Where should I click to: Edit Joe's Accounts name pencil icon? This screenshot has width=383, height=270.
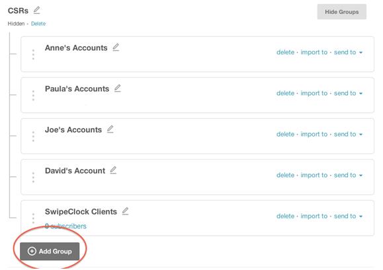click(110, 129)
